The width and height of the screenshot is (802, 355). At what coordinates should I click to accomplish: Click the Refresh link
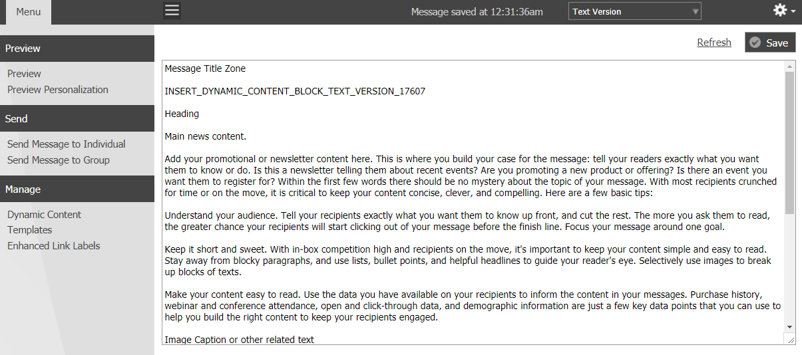pyautogui.click(x=714, y=43)
